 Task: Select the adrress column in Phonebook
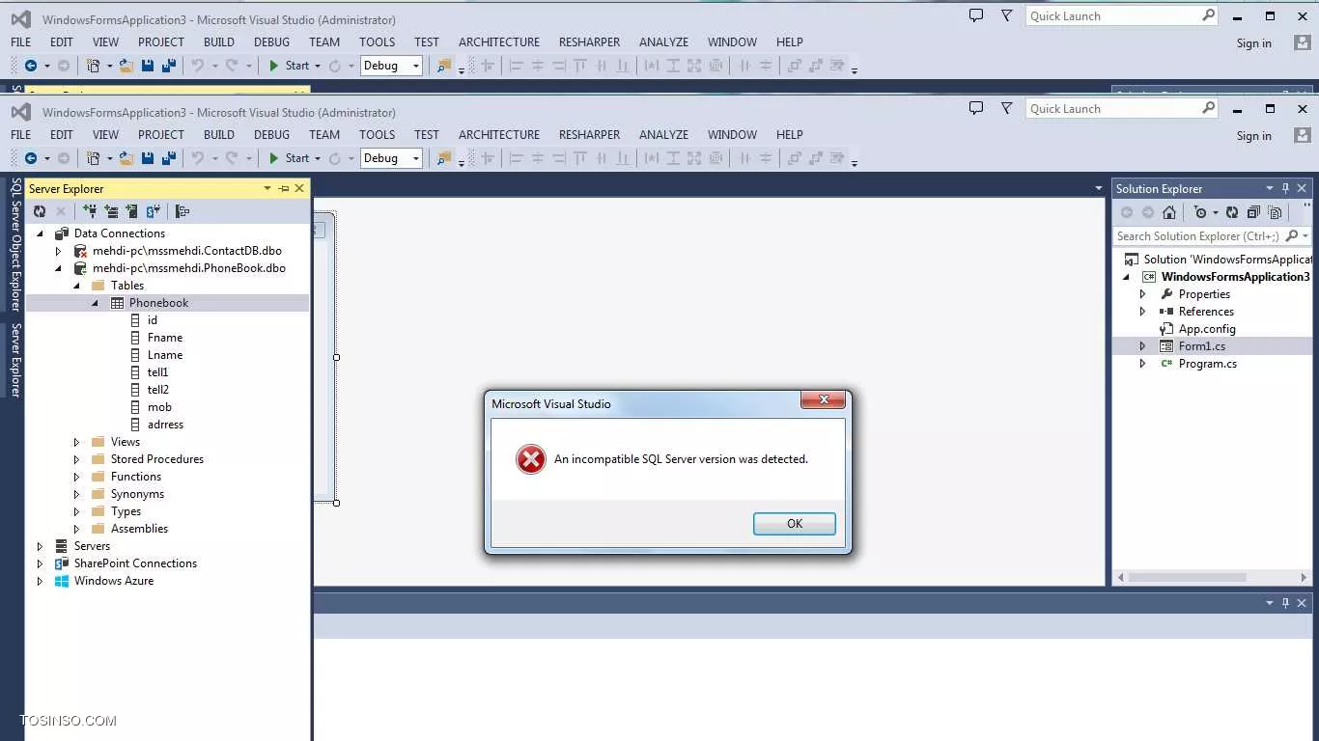pyautogui.click(x=165, y=425)
